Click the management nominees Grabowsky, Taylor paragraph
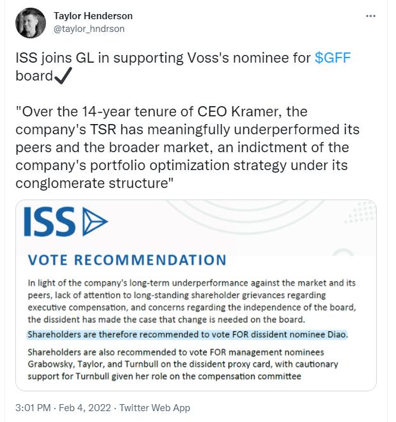Viewport: 396px width, 422px height. (182, 363)
